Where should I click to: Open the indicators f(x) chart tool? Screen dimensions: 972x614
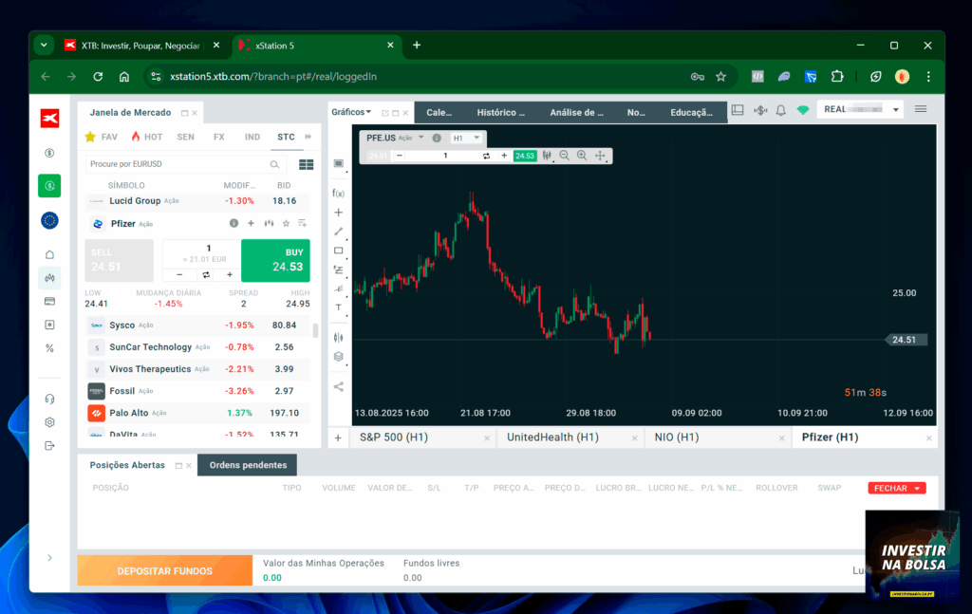click(339, 194)
